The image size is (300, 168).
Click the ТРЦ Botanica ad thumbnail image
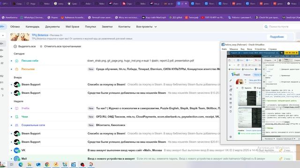point(20,37)
